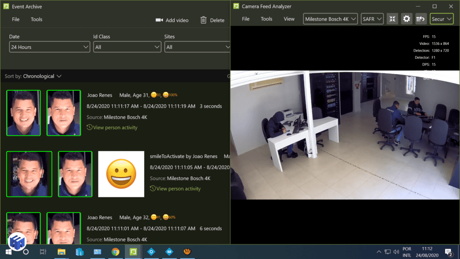
Task: Change the Secur video processing mode
Action: click(x=442, y=18)
